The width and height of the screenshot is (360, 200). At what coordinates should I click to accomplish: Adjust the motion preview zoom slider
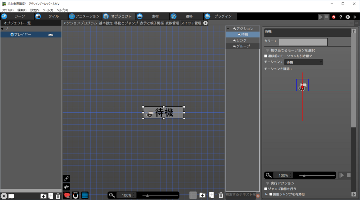(x=317, y=175)
